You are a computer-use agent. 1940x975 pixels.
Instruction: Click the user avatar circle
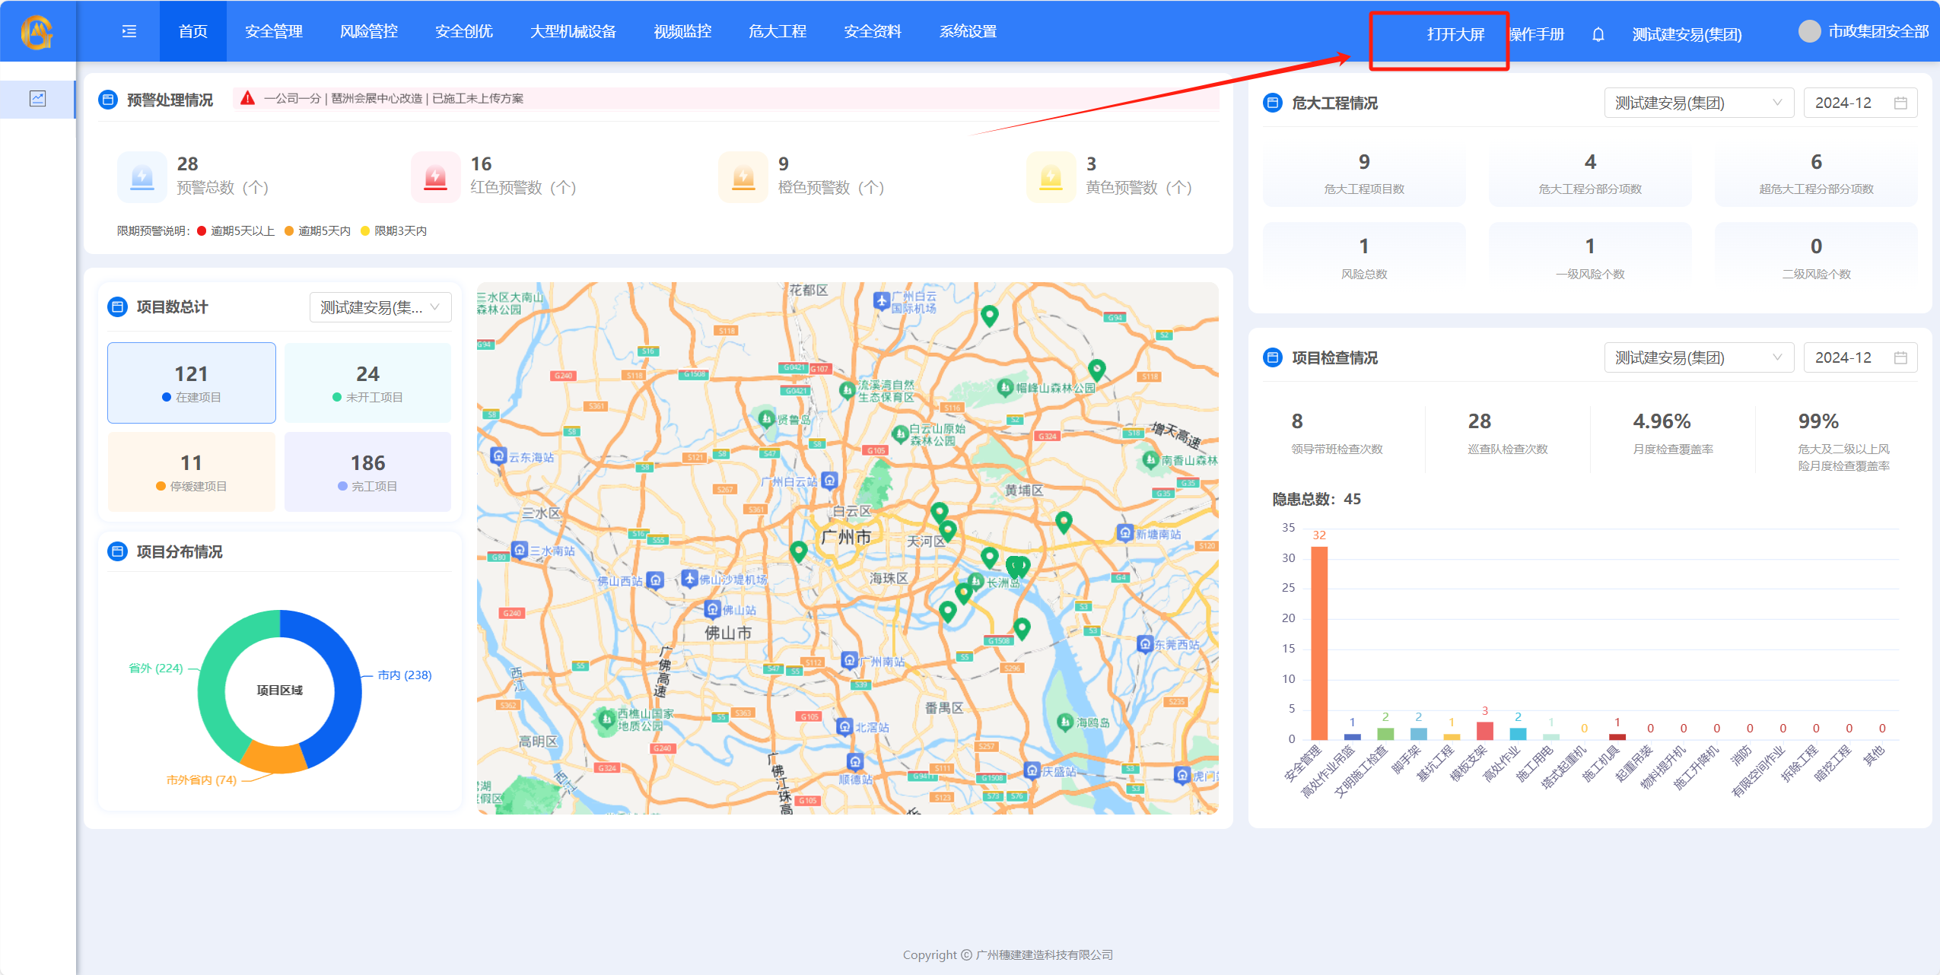tap(1809, 31)
